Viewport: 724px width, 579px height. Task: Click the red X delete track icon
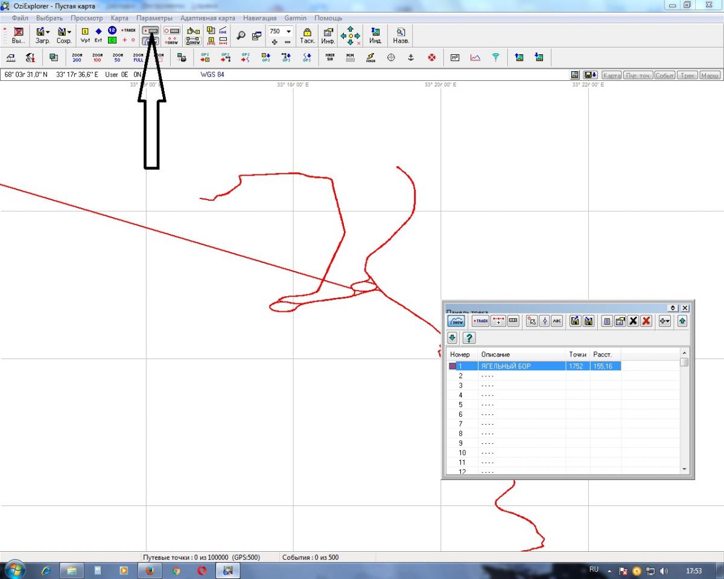[x=646, y=321]
